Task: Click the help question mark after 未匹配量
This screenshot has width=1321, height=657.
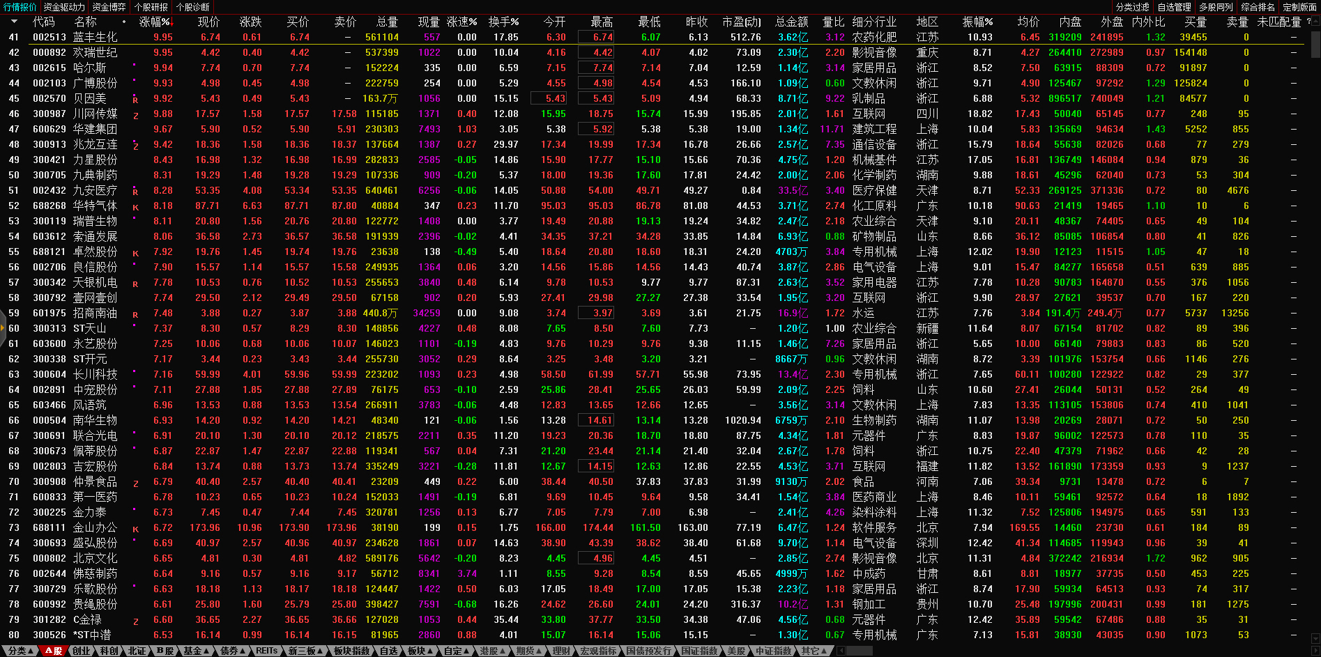Action: click(1308, 22)
